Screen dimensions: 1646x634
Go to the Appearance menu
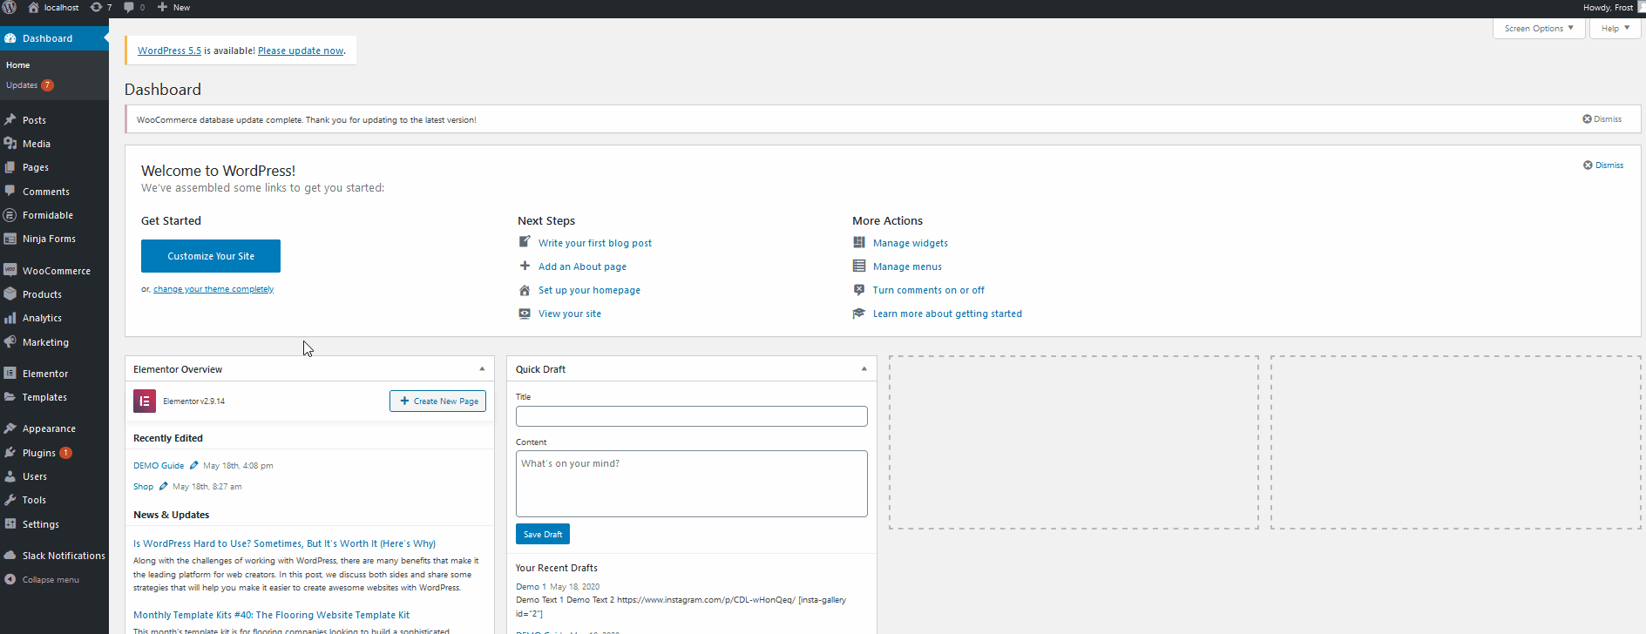(49, 428)
